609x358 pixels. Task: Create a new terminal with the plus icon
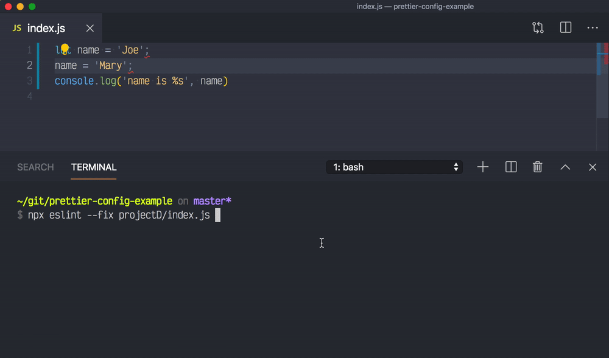pos(482,167)
